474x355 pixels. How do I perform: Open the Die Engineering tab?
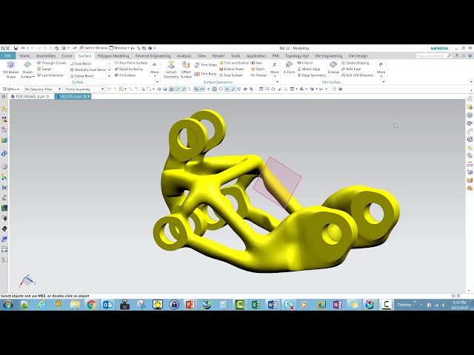[329, 56]
